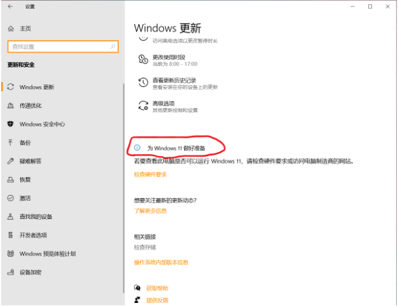398x306 pixels.
Task: Open the 恢复 settings page
Action: coord(25,180)
